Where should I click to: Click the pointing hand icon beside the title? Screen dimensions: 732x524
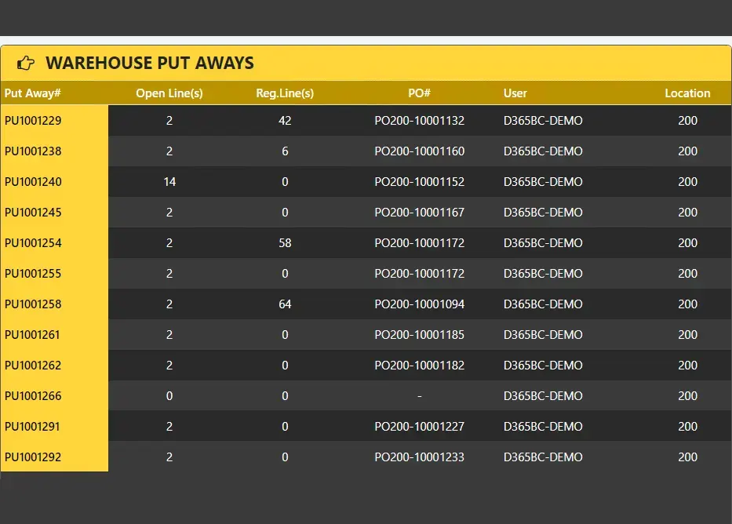point(26,63)
